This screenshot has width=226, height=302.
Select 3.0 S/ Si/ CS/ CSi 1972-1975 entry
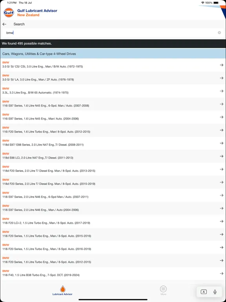tap(113, 65)
